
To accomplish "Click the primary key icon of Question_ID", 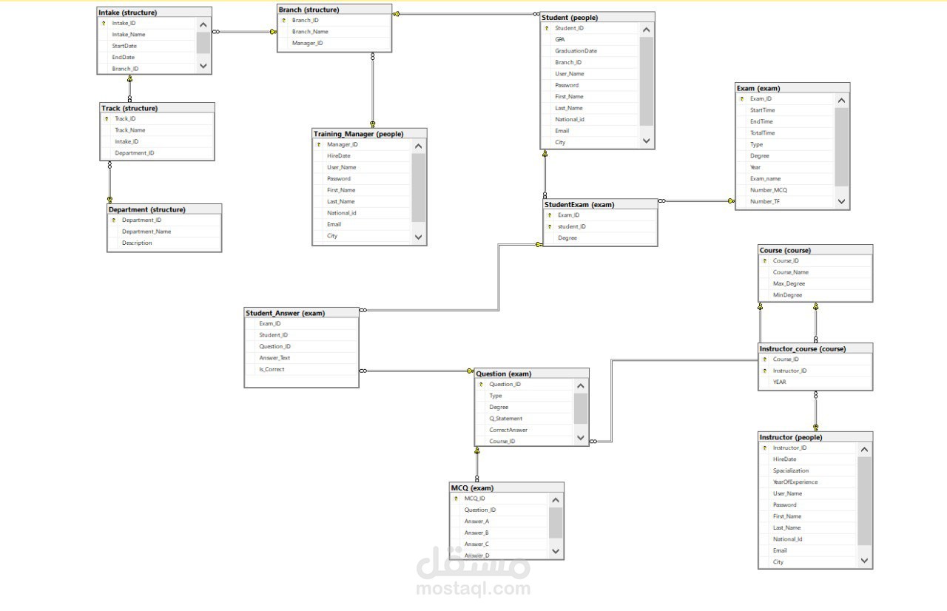I will click(482, 384).
